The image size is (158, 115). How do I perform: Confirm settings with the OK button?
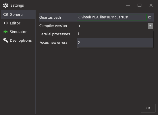148,108
